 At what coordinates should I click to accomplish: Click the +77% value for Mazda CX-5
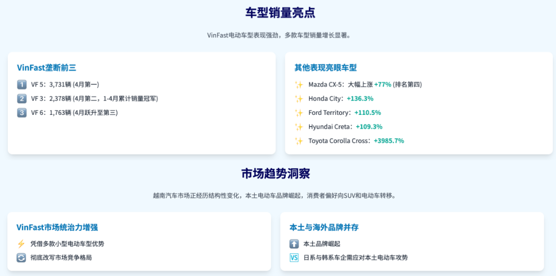tap(383, 84)
